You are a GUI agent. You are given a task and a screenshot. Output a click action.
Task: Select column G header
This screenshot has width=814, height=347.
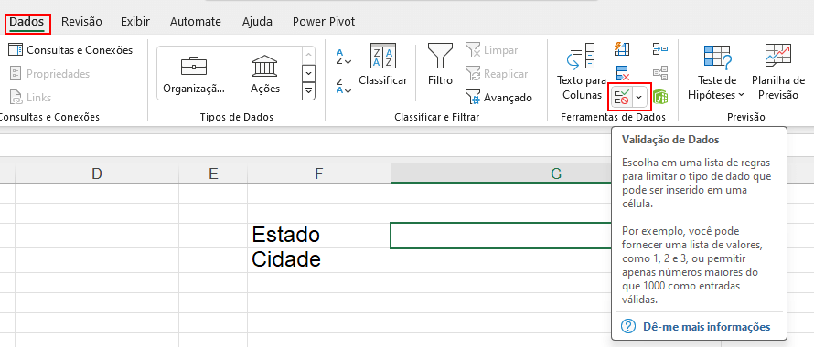pyautogui.click(x=556, y=173)
